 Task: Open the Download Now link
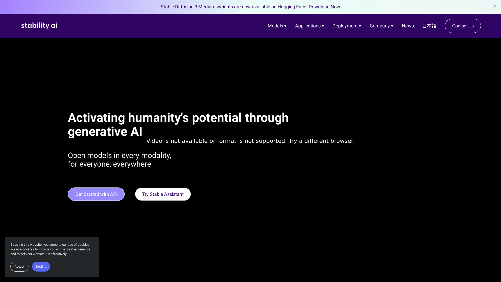pos(324,7)
